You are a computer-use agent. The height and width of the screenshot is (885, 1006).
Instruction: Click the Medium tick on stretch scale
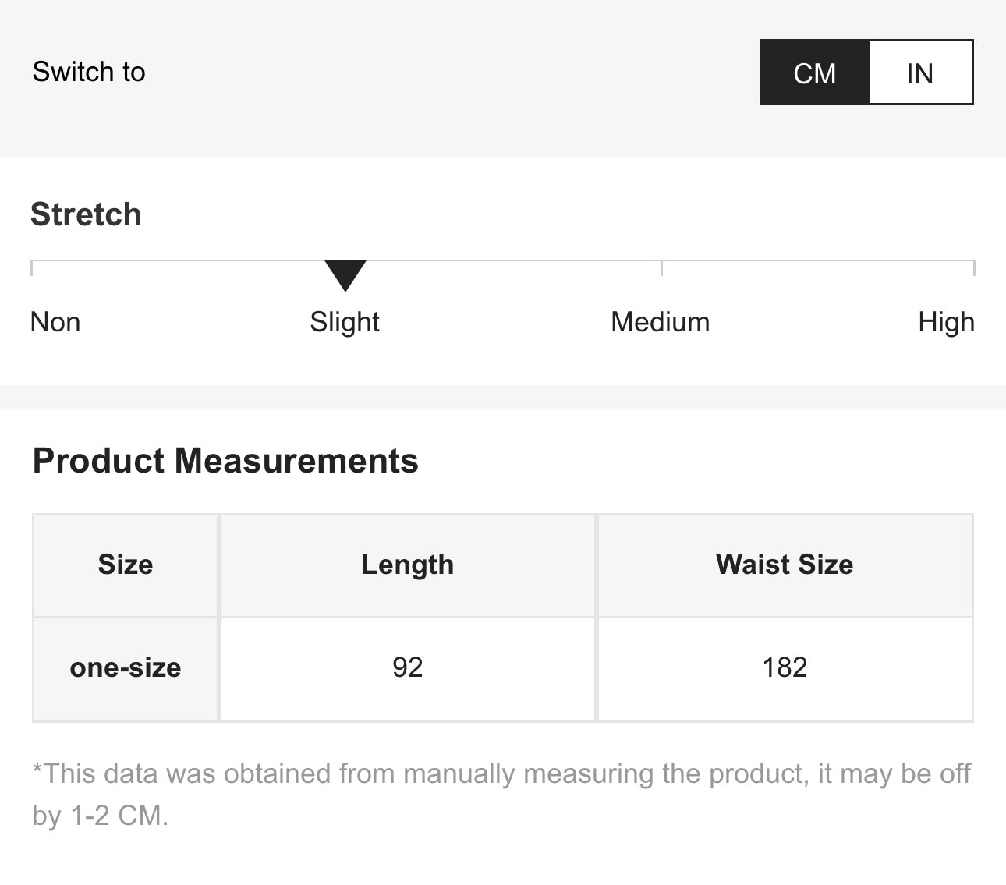tap(661, 267)
